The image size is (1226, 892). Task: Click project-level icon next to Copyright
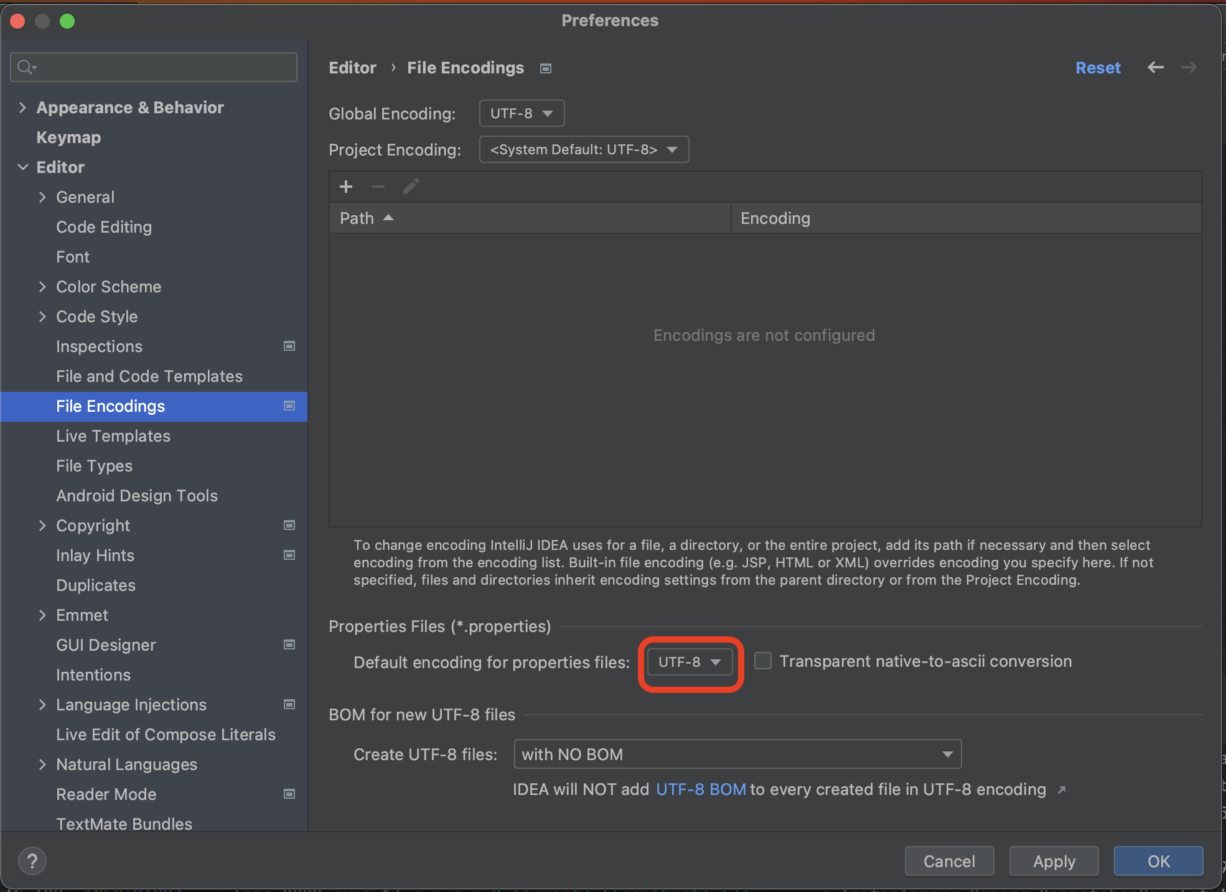289,525
